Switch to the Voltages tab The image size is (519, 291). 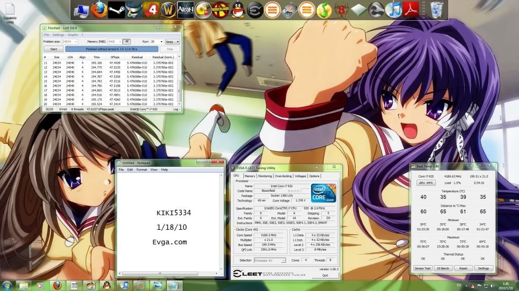tap(300, 176)
